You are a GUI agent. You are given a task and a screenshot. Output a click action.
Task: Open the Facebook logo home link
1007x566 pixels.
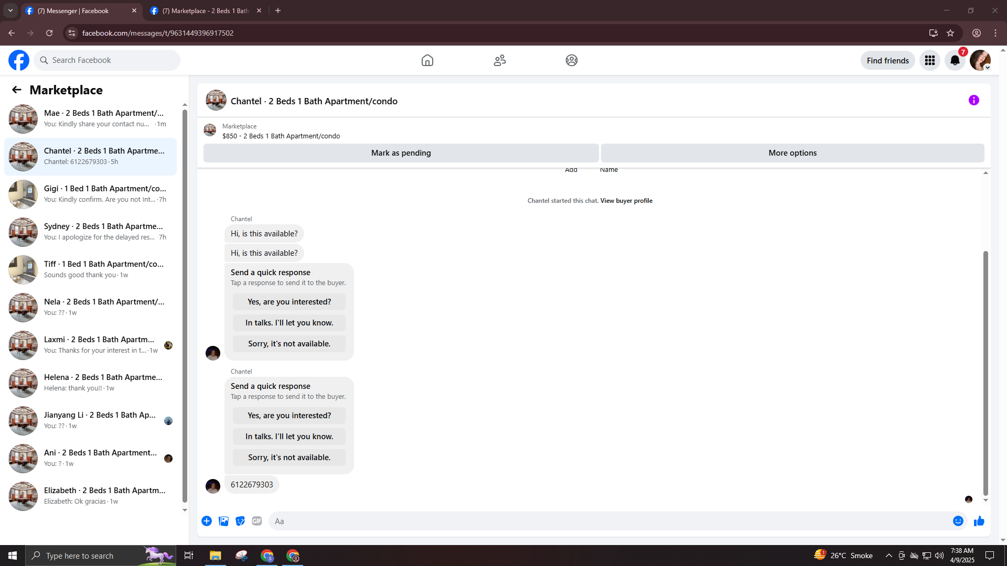pos(19,60)
